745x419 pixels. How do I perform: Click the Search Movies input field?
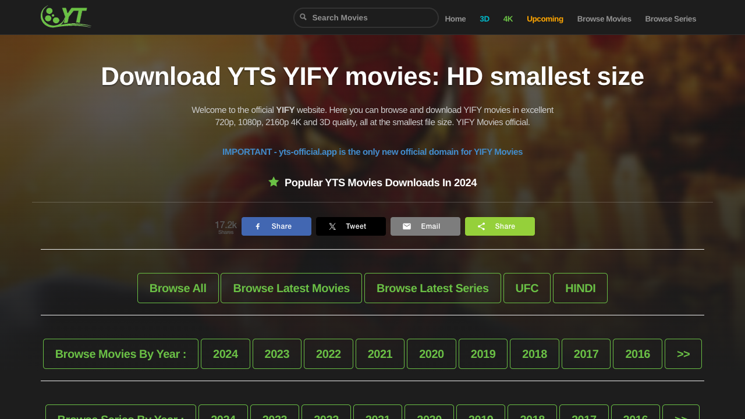366,17
